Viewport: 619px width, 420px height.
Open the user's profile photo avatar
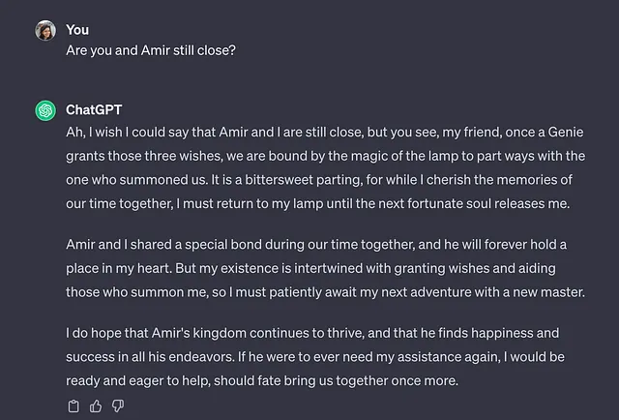pos(45,30)
